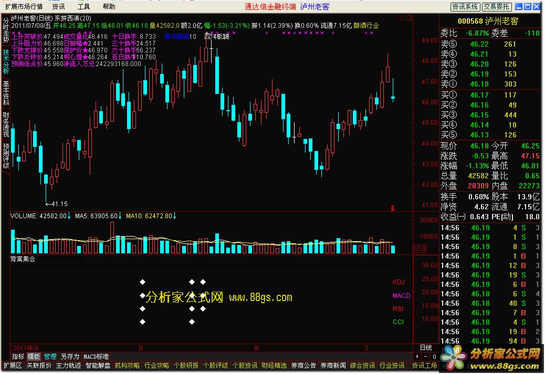Image resolution: width=545 pixels, height=374 pixels.
Task: Select the 模板 tab below the chart
Action: [x=34, y=357]
